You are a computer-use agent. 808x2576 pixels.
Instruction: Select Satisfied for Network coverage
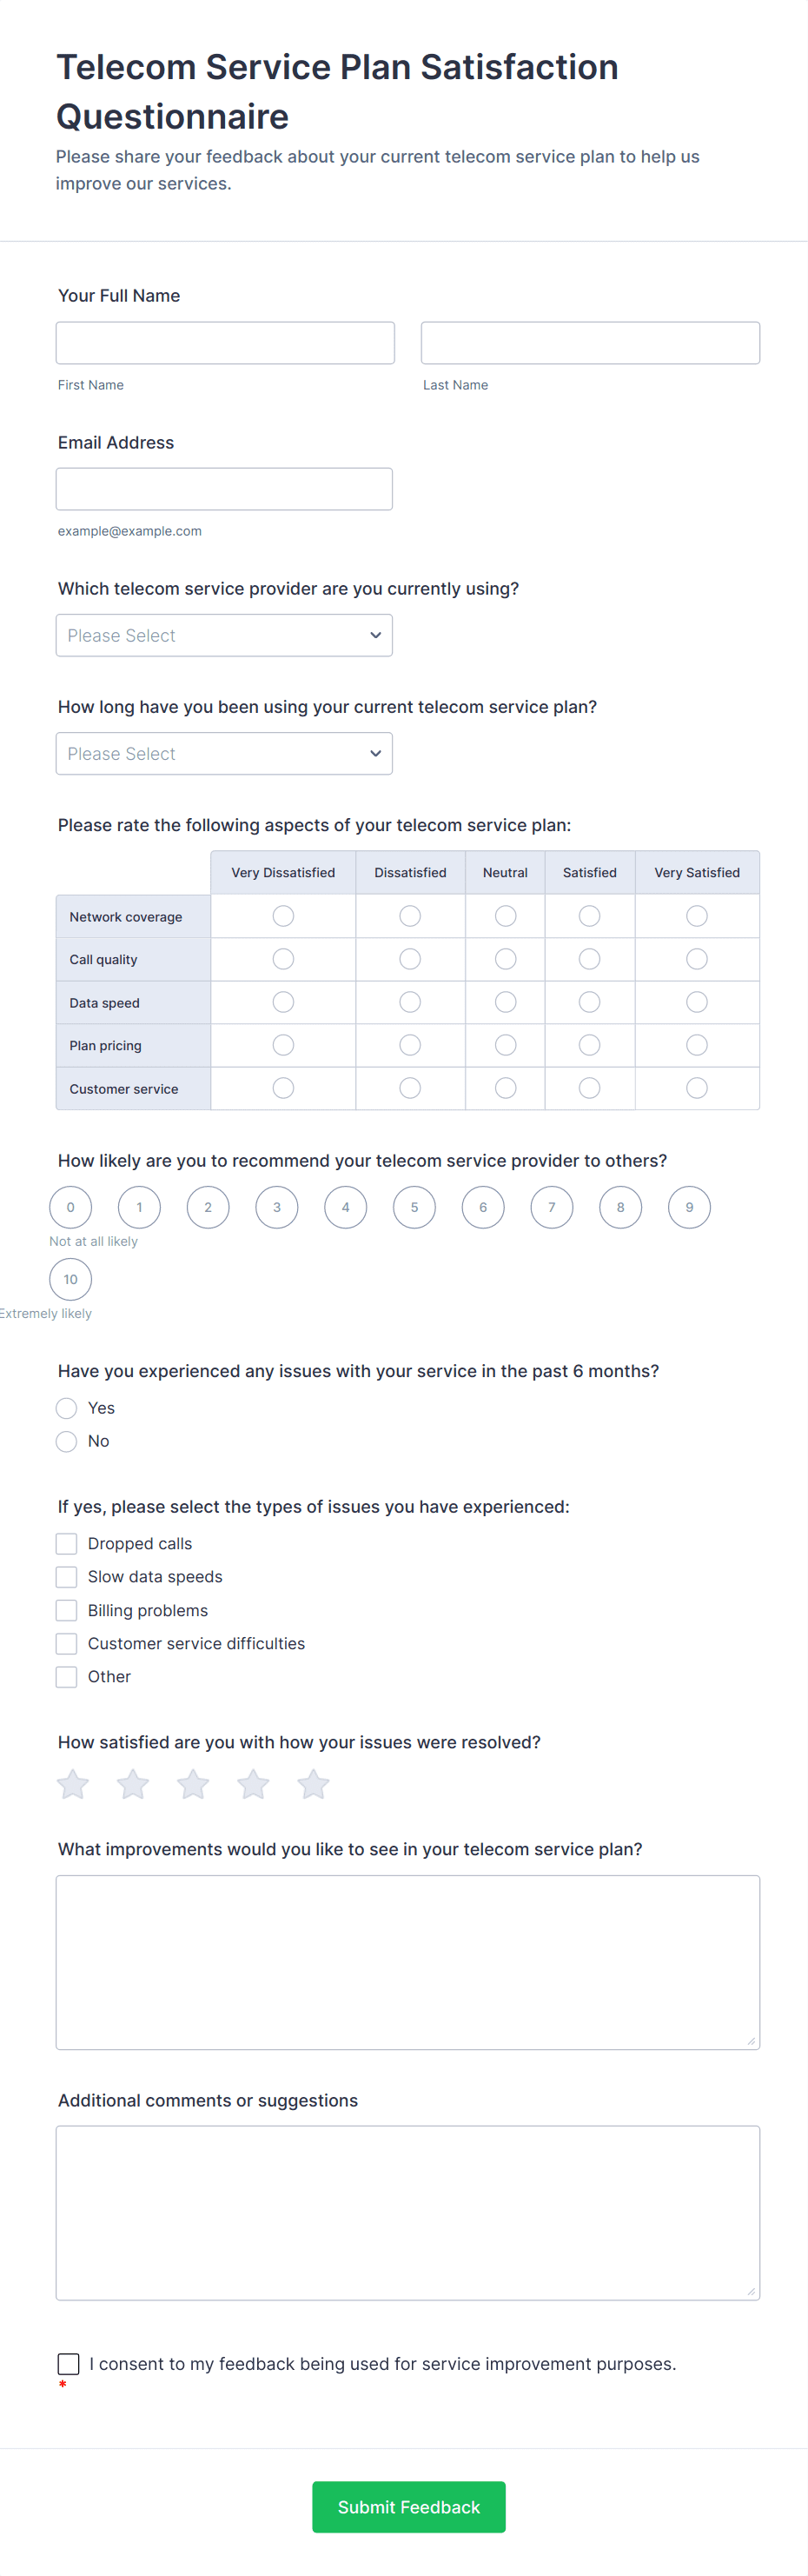pos(589,915)
